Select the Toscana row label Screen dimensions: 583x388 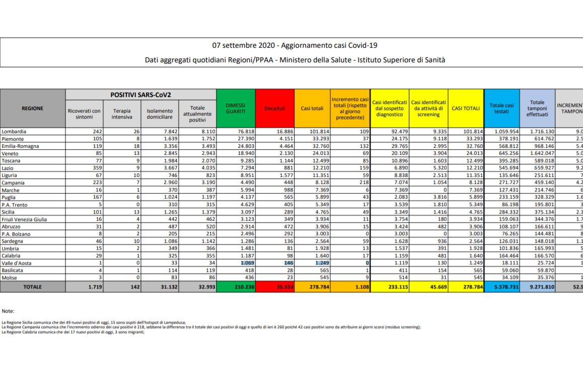[11, 161]
